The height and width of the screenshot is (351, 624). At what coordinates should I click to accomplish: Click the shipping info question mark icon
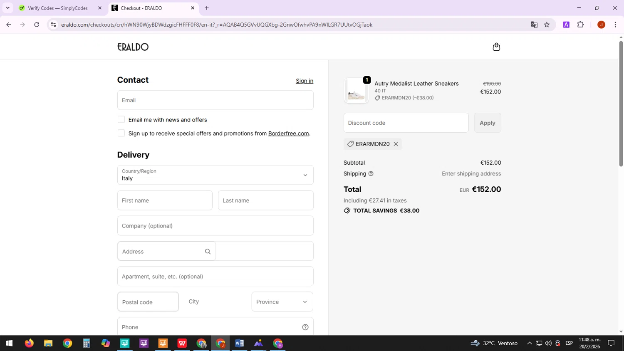371,174
